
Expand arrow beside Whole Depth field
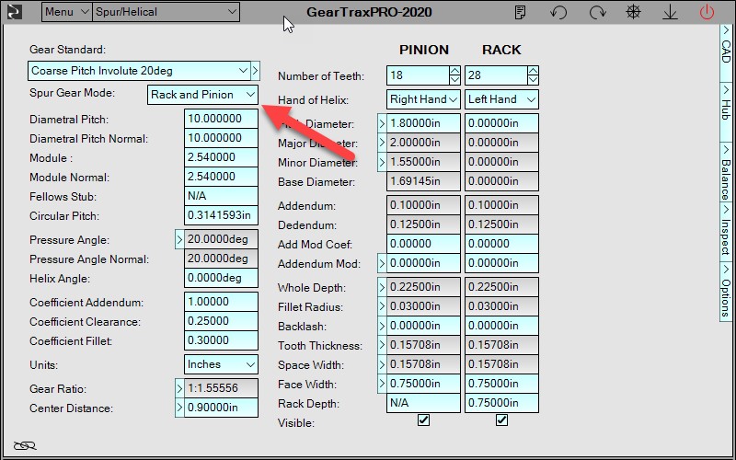(382, 287)
